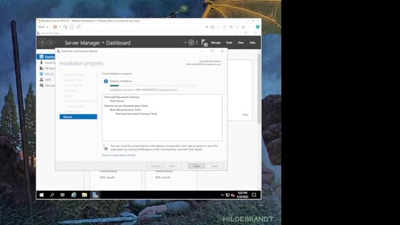
Task: Click Print Server entry in results list
Action: [117, 101]
